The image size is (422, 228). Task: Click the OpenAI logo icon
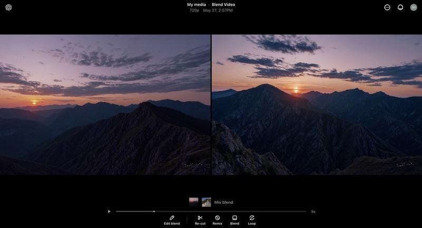click(8, 7)
